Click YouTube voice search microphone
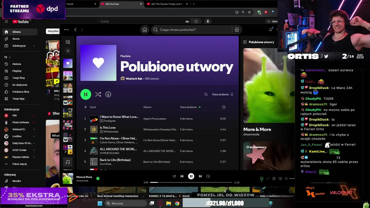This screenshot has height=208, width=370. click(x=208, y=21)
